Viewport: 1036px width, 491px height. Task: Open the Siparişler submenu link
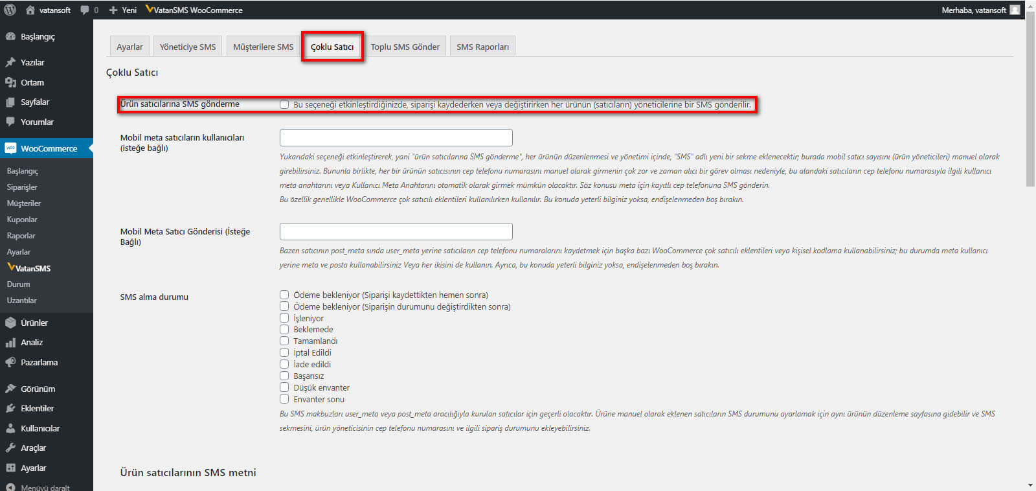tap(22, 187)
